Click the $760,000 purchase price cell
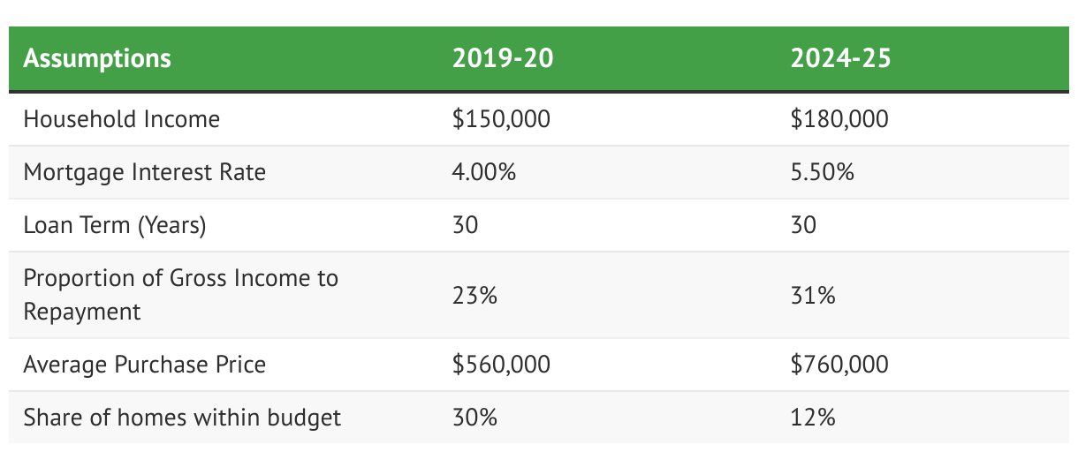 (839, 364)
